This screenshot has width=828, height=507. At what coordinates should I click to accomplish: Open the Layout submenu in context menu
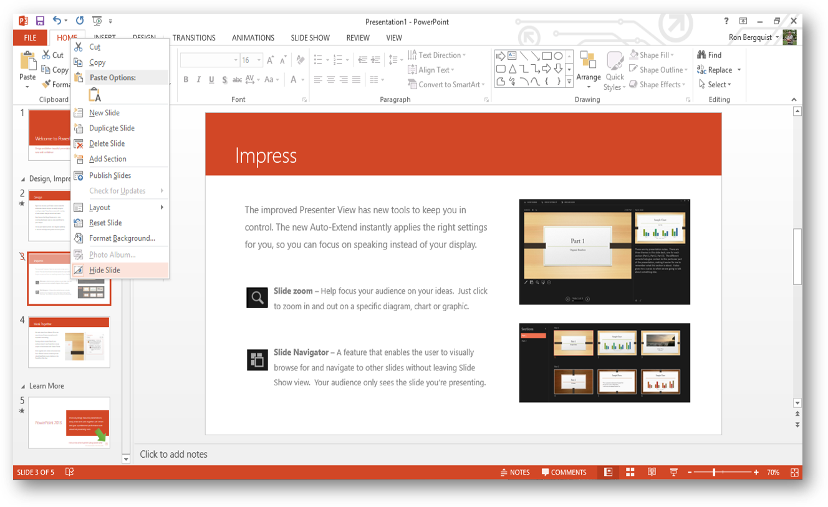[120, 208]
